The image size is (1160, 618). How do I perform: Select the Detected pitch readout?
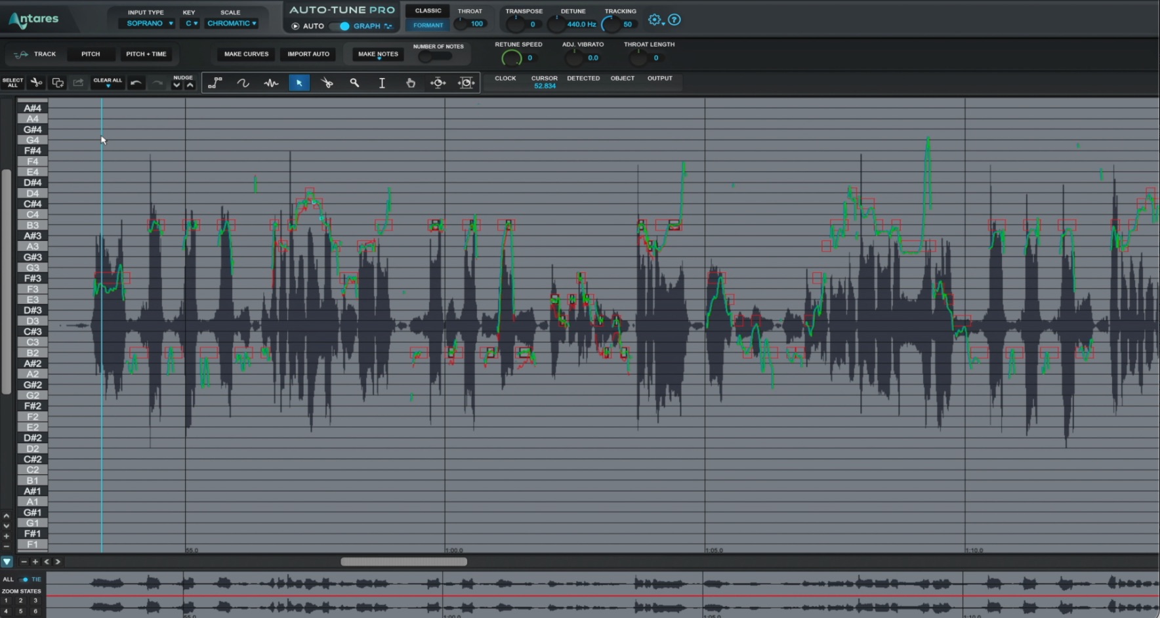tap(583, 78)
